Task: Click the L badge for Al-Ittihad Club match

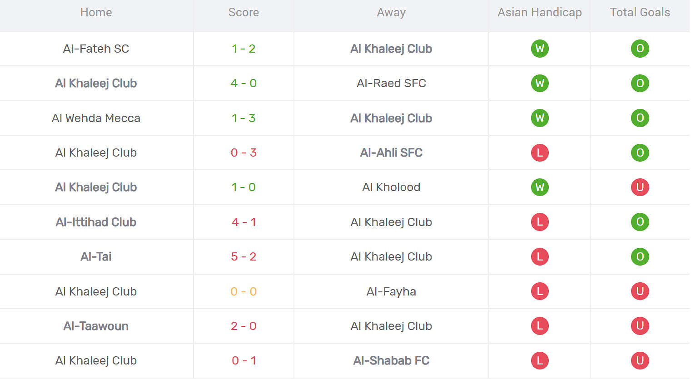Action: (540, 222)
